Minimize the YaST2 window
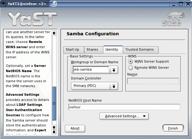 click(x=174, y=4)
